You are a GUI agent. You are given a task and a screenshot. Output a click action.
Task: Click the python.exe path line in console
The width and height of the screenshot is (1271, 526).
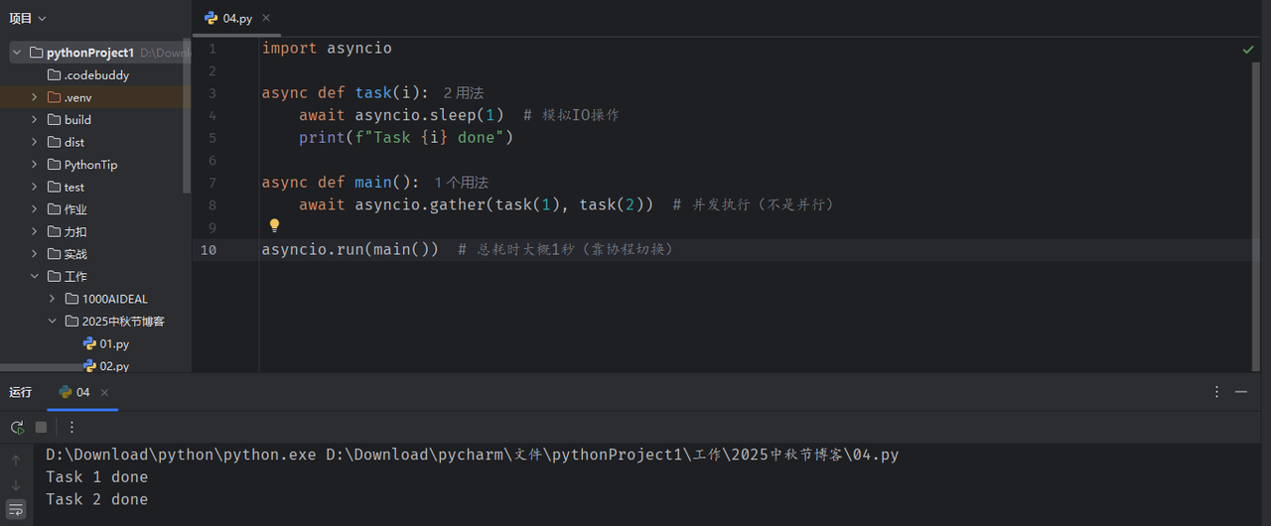pos(472,455)
